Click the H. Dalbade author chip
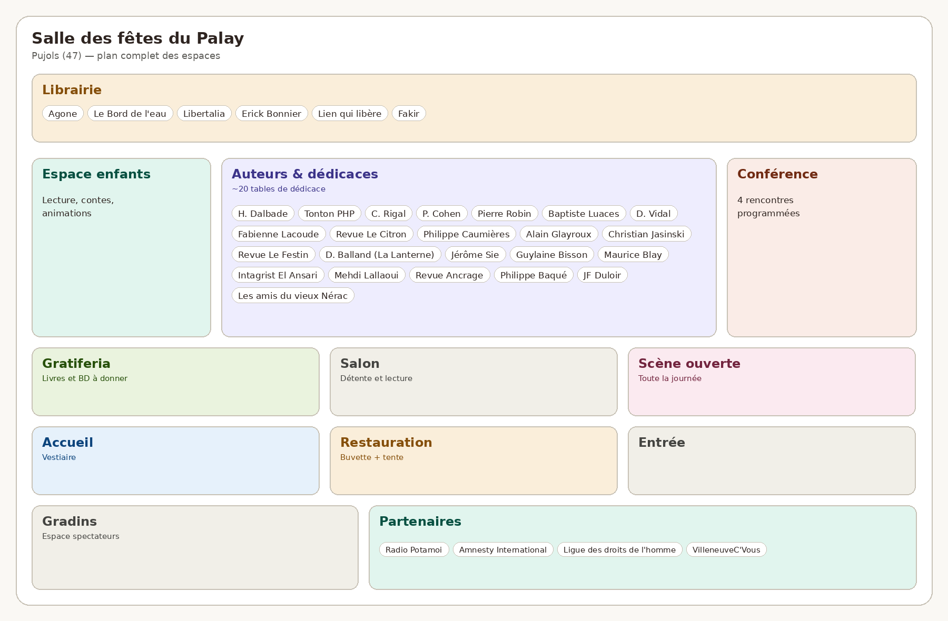 pos(263,214)
